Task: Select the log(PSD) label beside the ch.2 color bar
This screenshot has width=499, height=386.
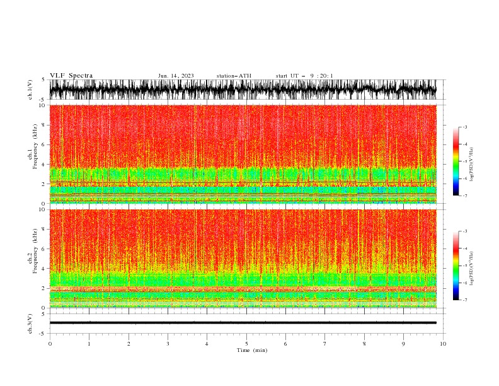Action: click(x=471, y=269)
